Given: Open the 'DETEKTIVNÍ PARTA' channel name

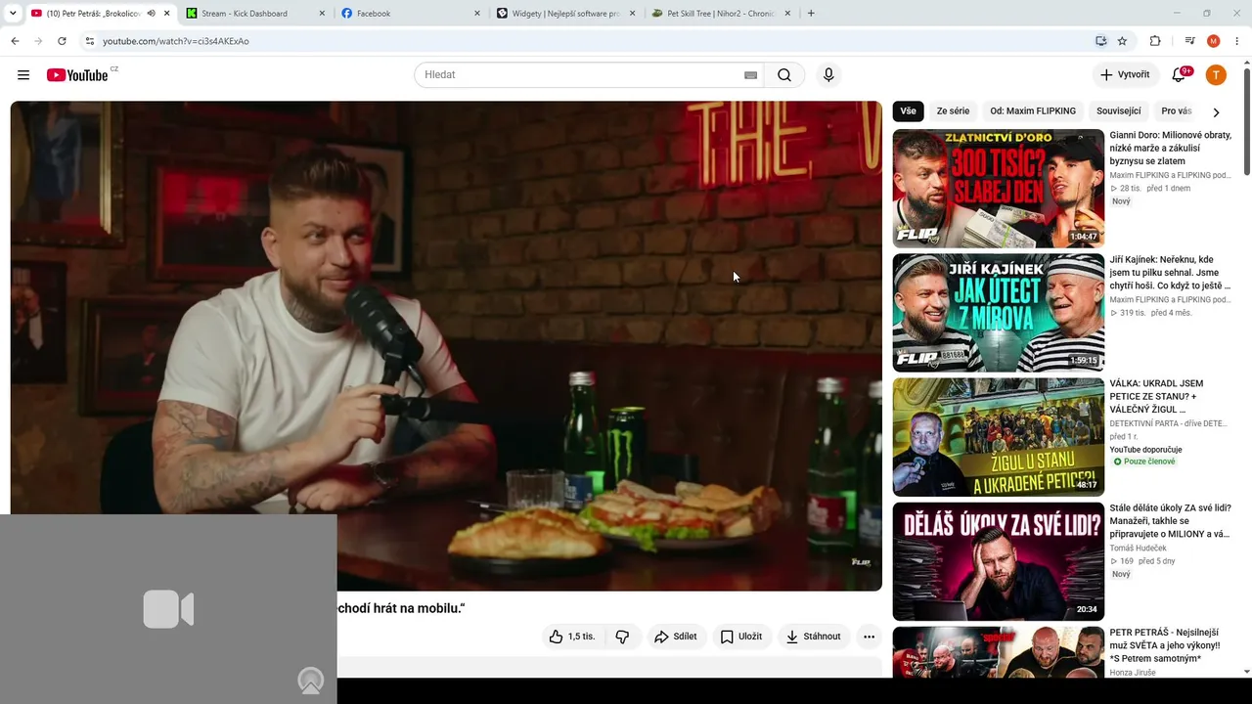Looking at the screenshot, I should pos(1170,424).
